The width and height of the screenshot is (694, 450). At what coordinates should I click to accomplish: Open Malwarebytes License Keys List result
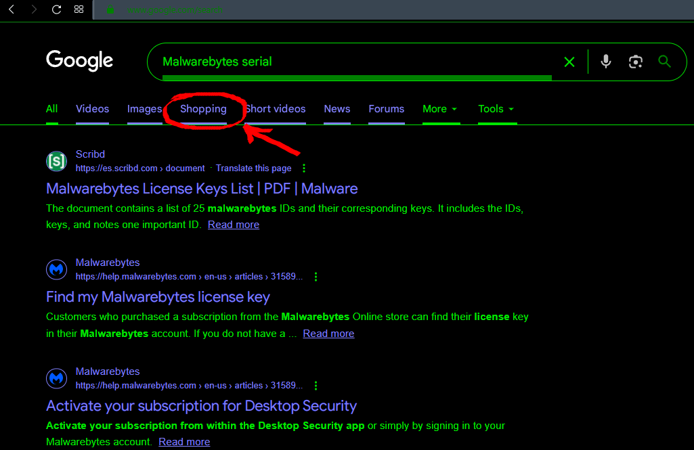point(202,189)
